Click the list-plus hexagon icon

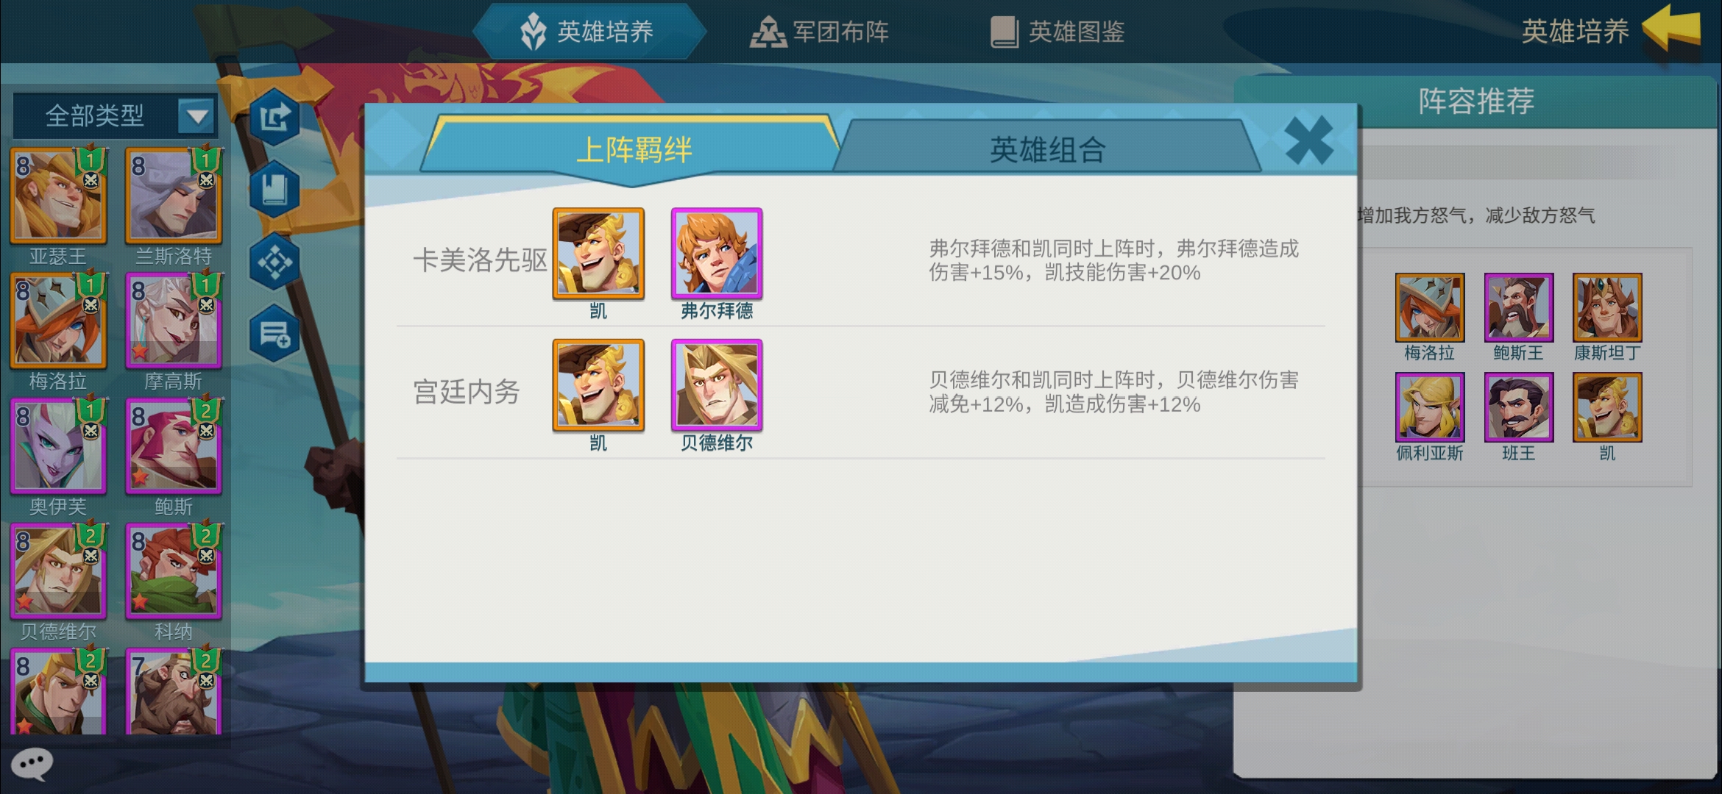[275, 334]
